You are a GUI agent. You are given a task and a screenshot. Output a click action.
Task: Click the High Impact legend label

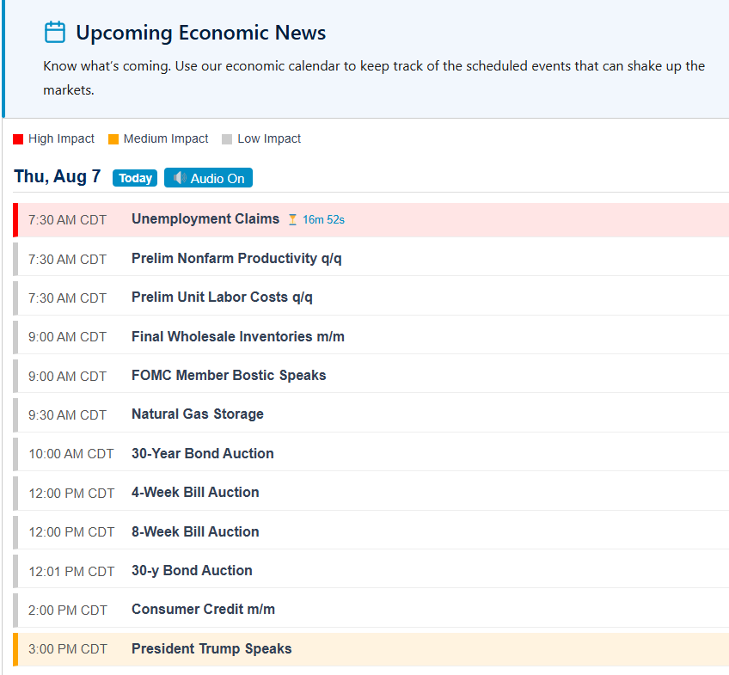pyautogui.click(x=61, y=138)
